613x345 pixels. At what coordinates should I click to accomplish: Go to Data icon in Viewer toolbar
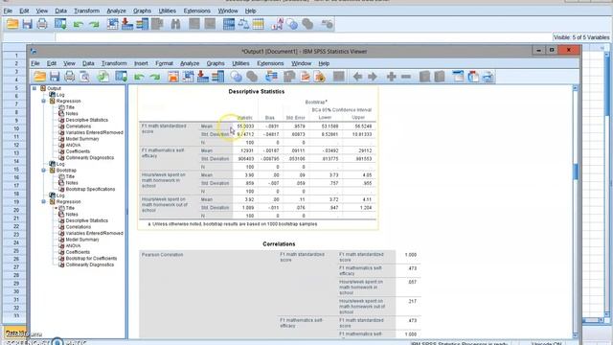pos(172,77)
